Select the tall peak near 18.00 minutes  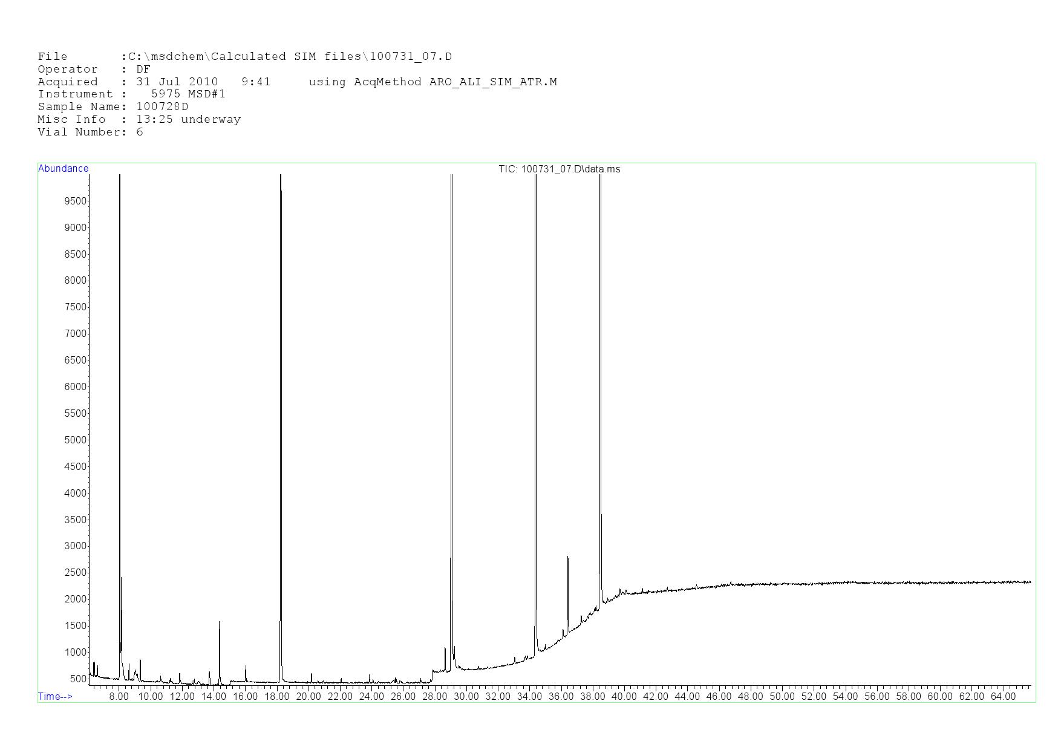point(281,363)
